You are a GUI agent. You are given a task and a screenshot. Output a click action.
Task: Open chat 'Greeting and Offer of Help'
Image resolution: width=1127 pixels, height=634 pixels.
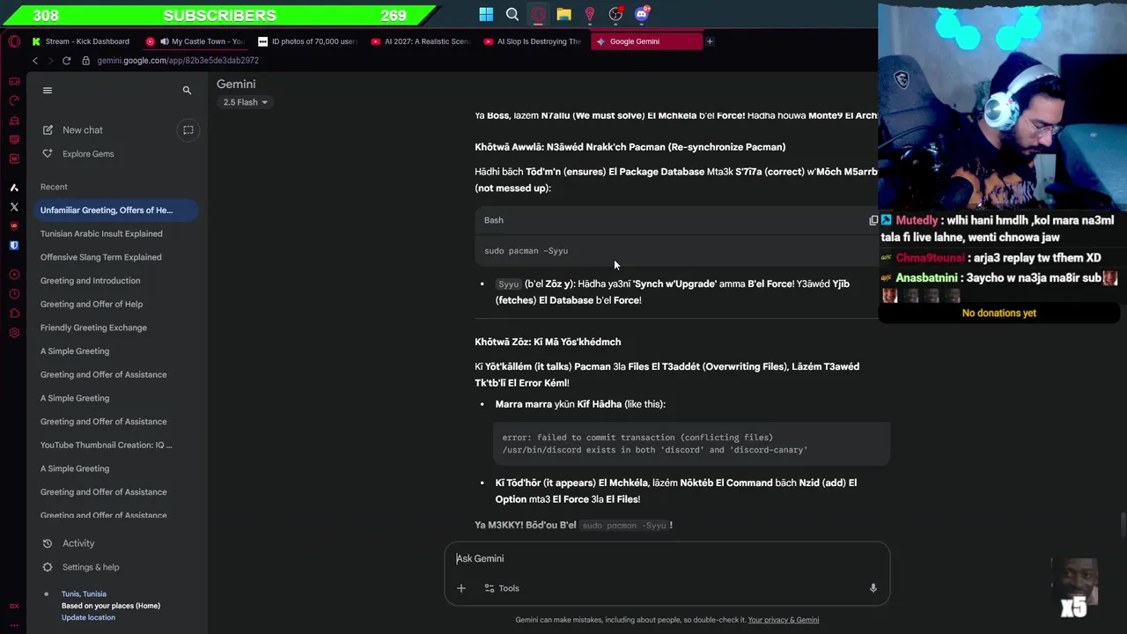click(92, 304)
